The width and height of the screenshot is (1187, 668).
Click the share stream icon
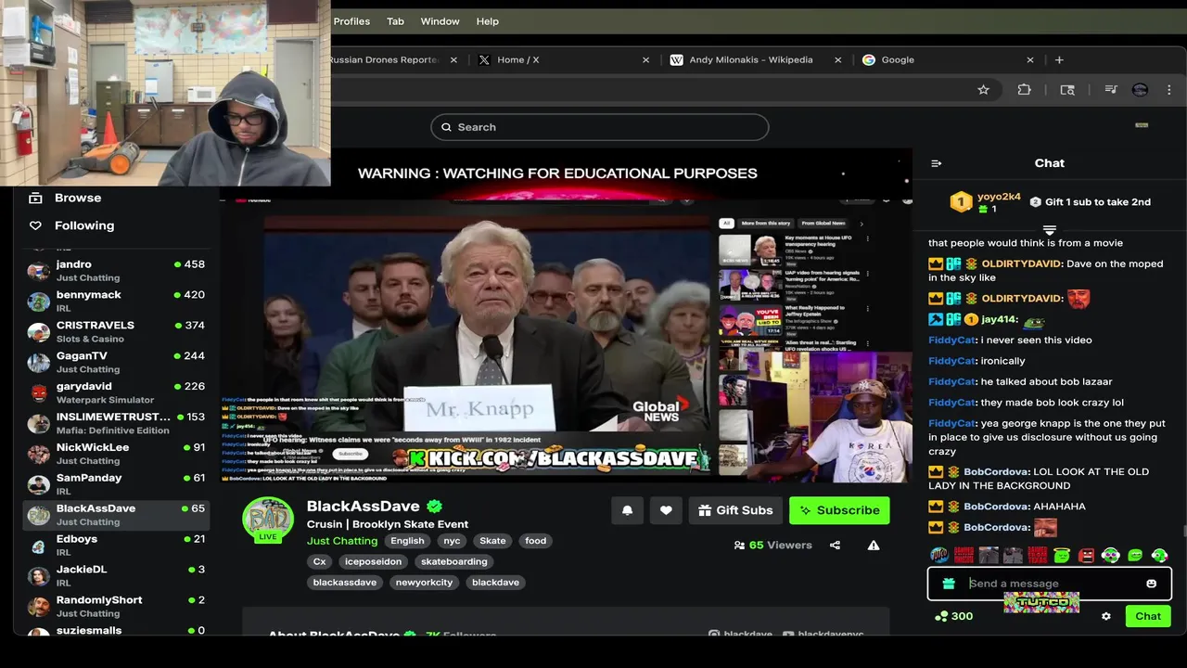click(x=835, y=546)
